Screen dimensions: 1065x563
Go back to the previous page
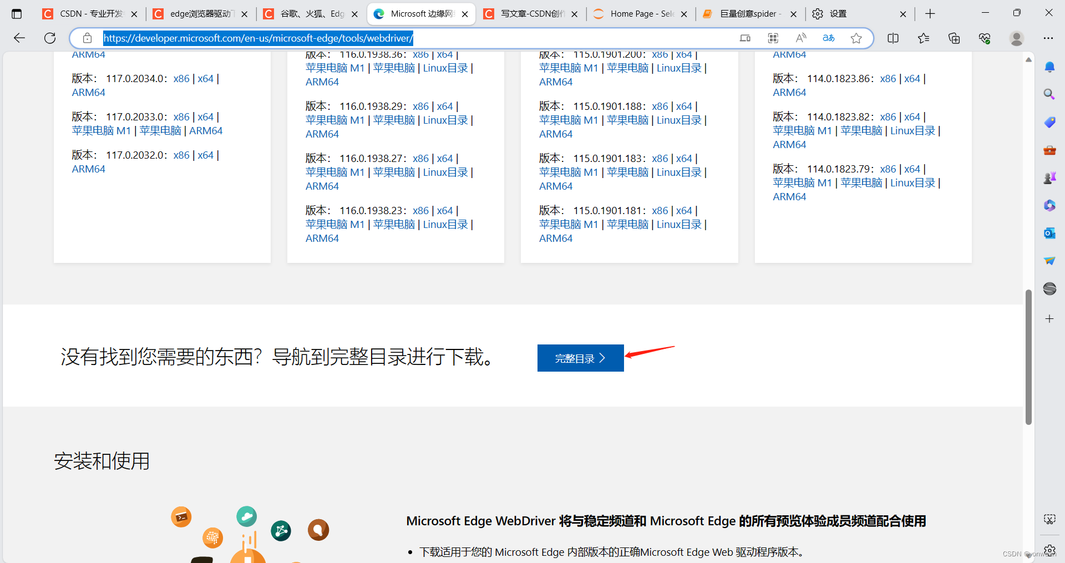click(19, 38)
